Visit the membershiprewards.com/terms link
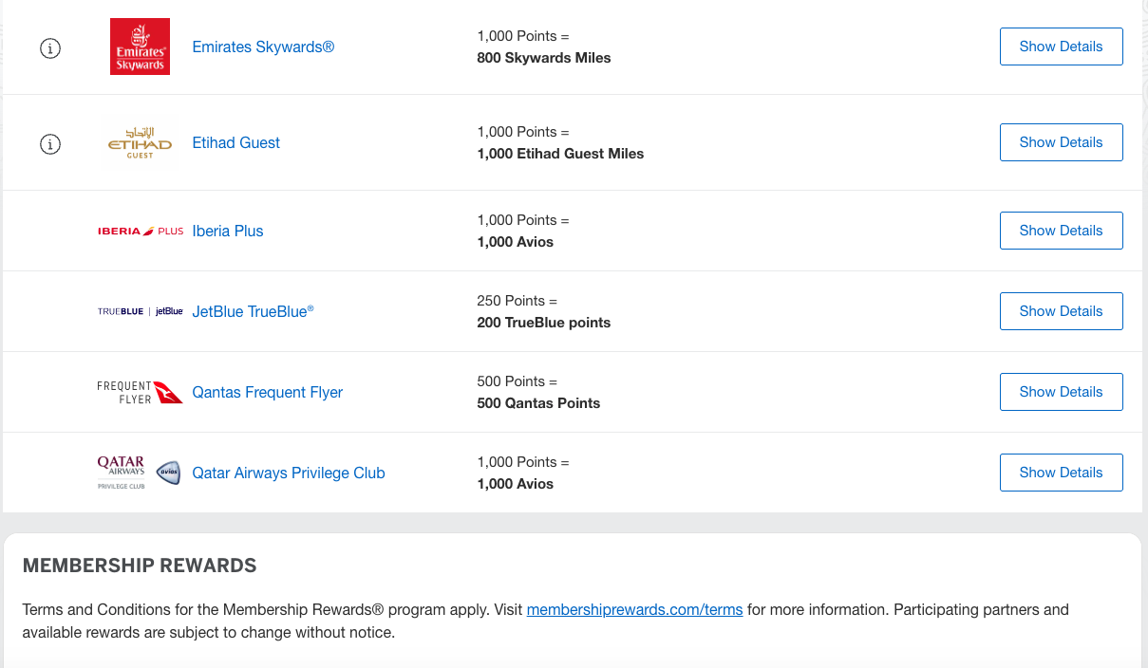Viewport: 1148px width, 668px height. tap(635, 609)
